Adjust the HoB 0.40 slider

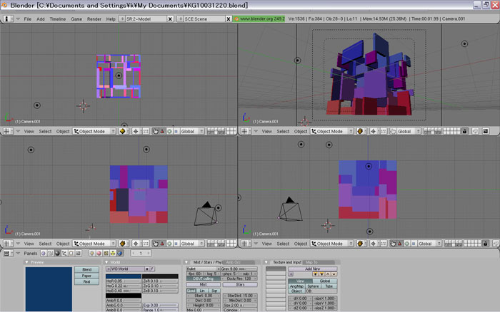tap(124, 291)
